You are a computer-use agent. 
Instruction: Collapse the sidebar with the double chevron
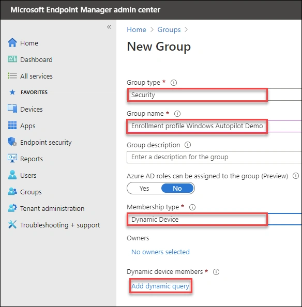(x=109, y=27)
